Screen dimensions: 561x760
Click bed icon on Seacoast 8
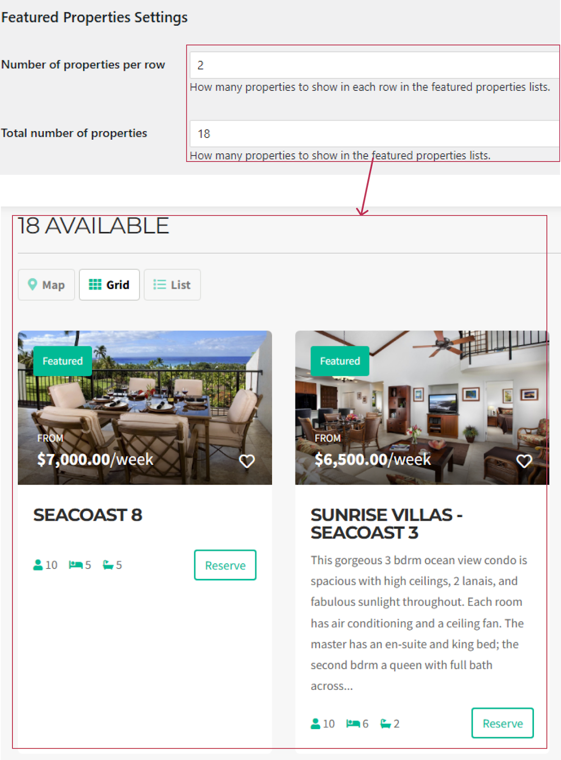(76, 565)
